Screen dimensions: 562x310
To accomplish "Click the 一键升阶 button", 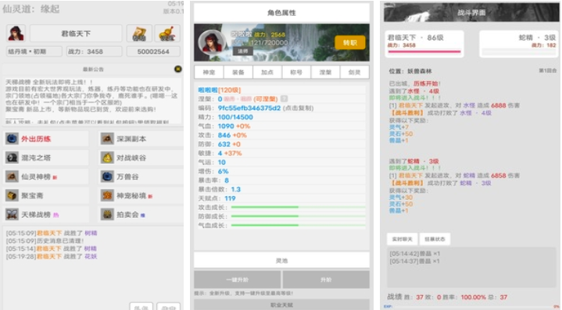I will pyautogui.click(x=238, y=280).
